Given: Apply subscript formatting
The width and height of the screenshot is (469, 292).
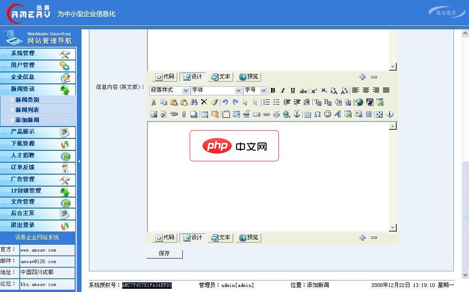Looking at the screenshot, I should [x=324, y=90].
